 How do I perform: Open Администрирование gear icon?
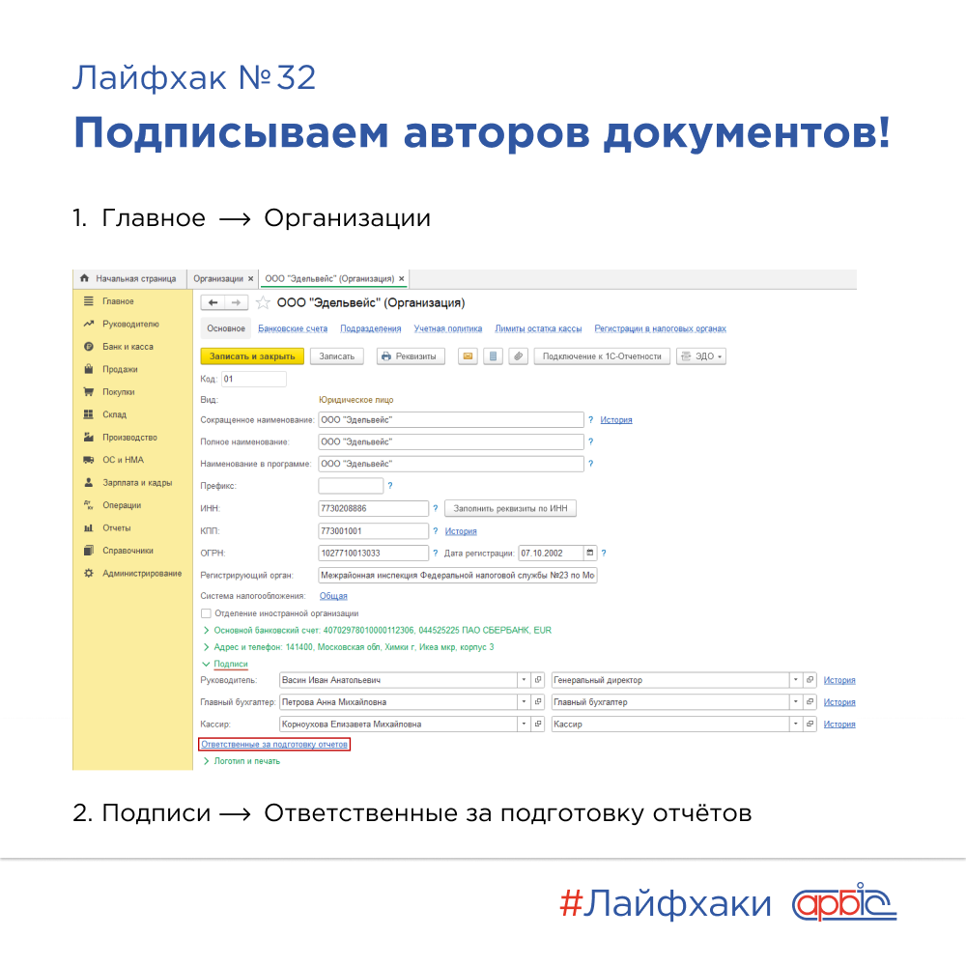[x=89, y=573]
